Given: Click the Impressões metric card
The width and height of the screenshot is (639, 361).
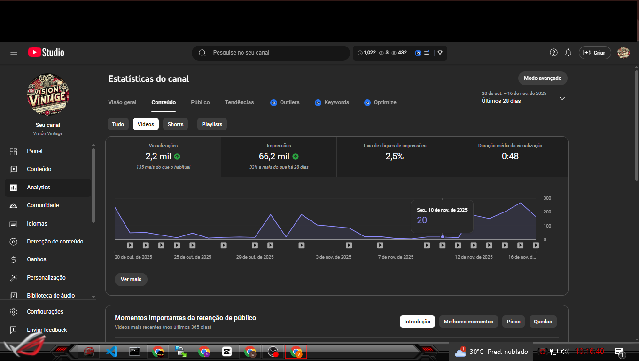Looking at the screenshot, I should 279,157.
